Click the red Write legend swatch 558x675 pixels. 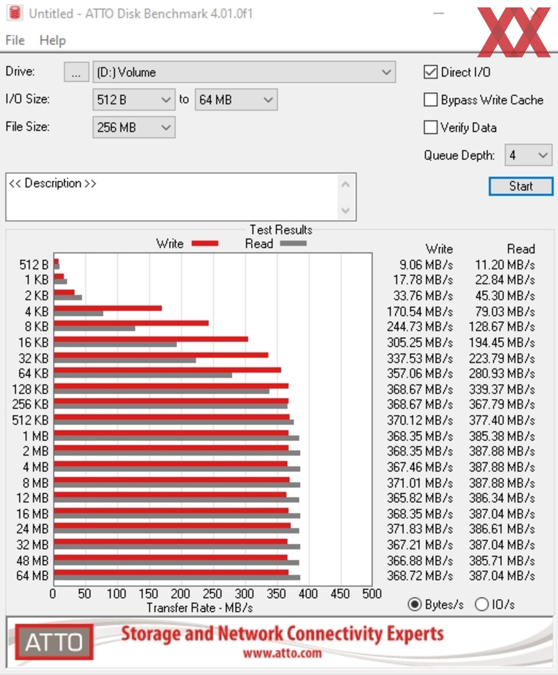coord(205,243)
